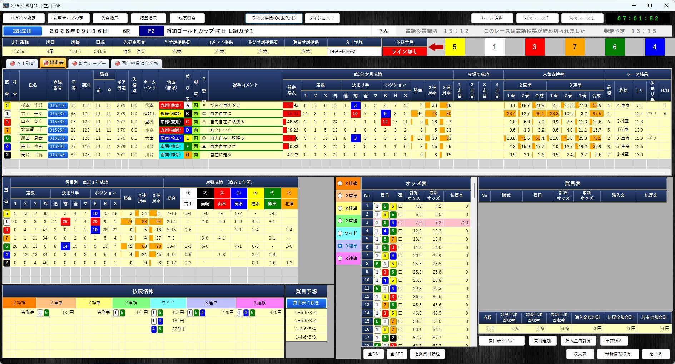This screenshot has height=364, width=675.
Task: Click 買目表に転送 button
Action: tap(306, 303)
